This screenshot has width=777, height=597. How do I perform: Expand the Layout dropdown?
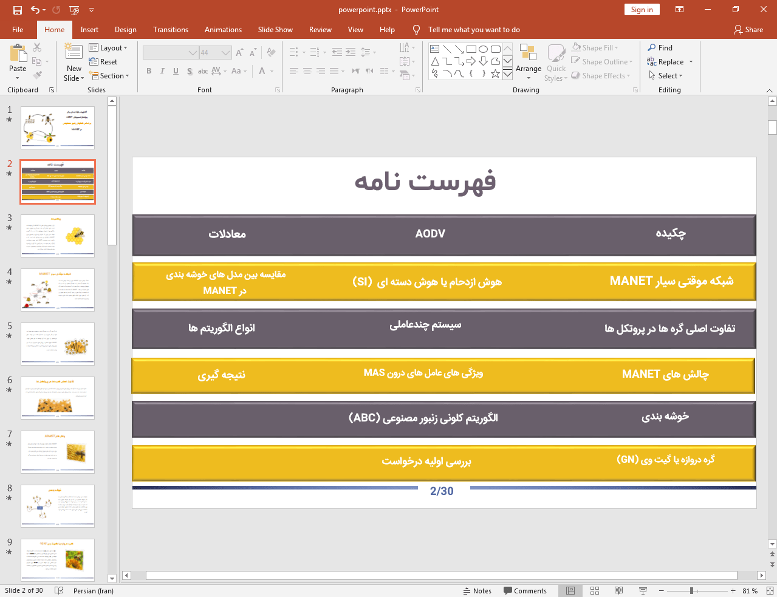(x=108, y=48)
